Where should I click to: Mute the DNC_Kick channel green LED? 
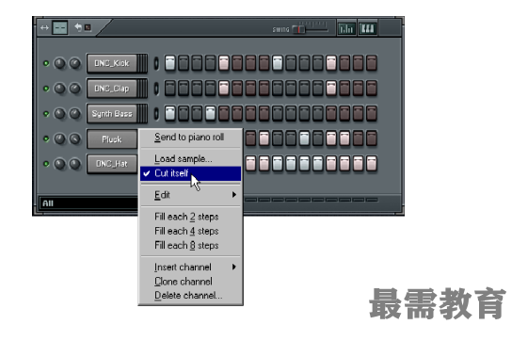46,63
